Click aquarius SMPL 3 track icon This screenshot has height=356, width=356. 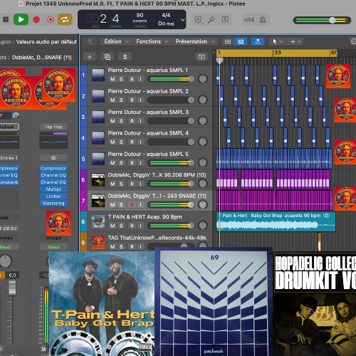(x=98, y=117)
